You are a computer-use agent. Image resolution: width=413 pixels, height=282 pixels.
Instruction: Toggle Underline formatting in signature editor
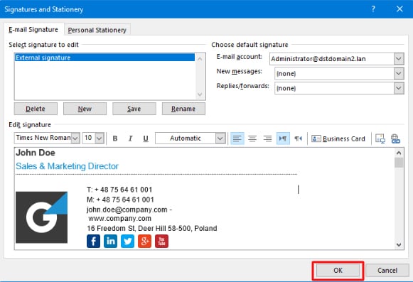pyautogui.click(x=146, y=139)
